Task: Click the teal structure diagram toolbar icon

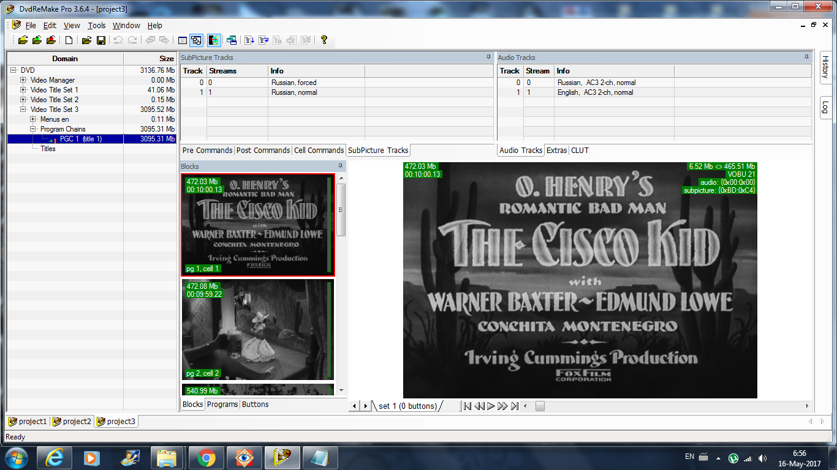Action: (x=232, y=40)
